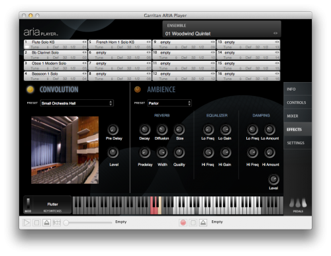This screenshot has width=331, height=256.
Task: Click the Small Orchestra Hall preset text
Action: coord(58,103)
